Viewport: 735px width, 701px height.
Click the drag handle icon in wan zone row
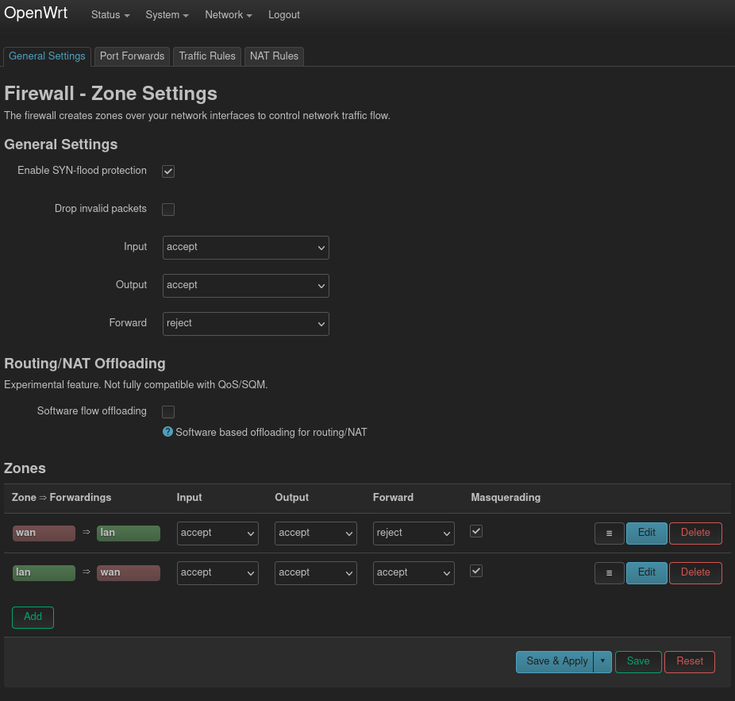pos(609,533)
